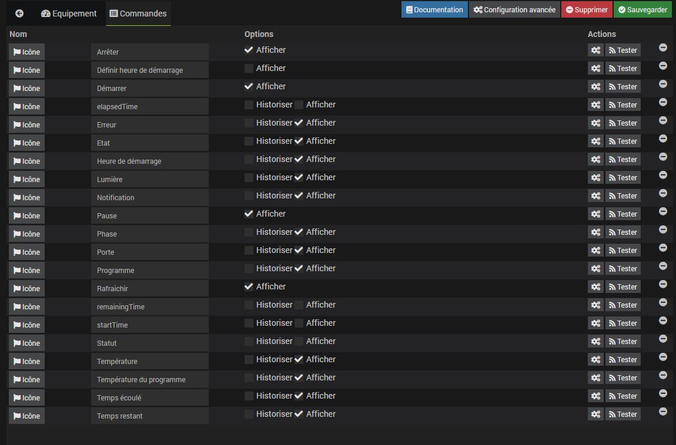This screenshot has width=676, height=445.
Task: Remove the remainingTime command with minus icon
Action: [x=663, y=302]
